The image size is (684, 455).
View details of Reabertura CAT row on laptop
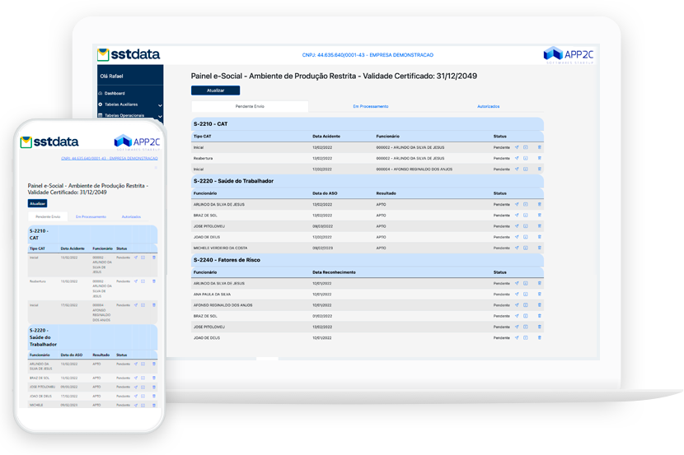[526, 158]
